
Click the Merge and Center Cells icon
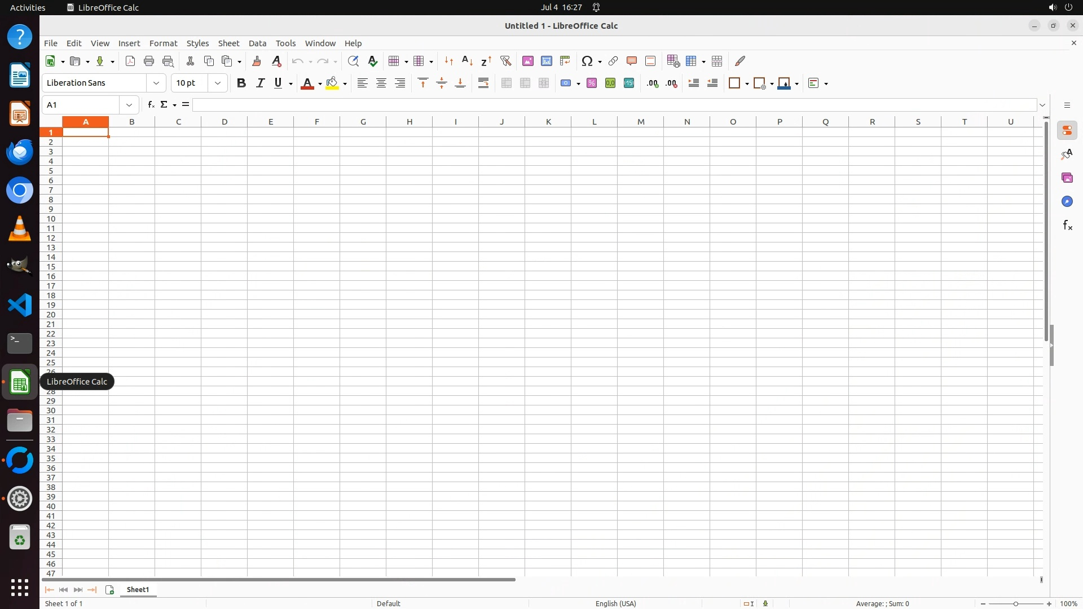pyautogui.click(x=506, y=83)
